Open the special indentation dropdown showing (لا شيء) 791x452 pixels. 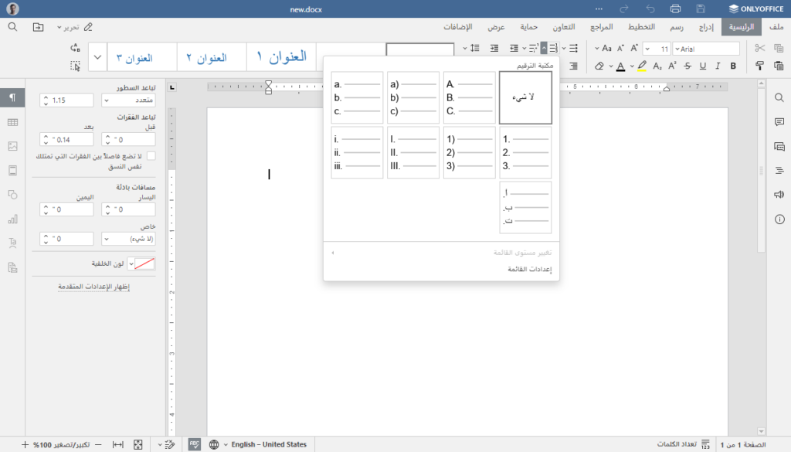tap(127, 238)
